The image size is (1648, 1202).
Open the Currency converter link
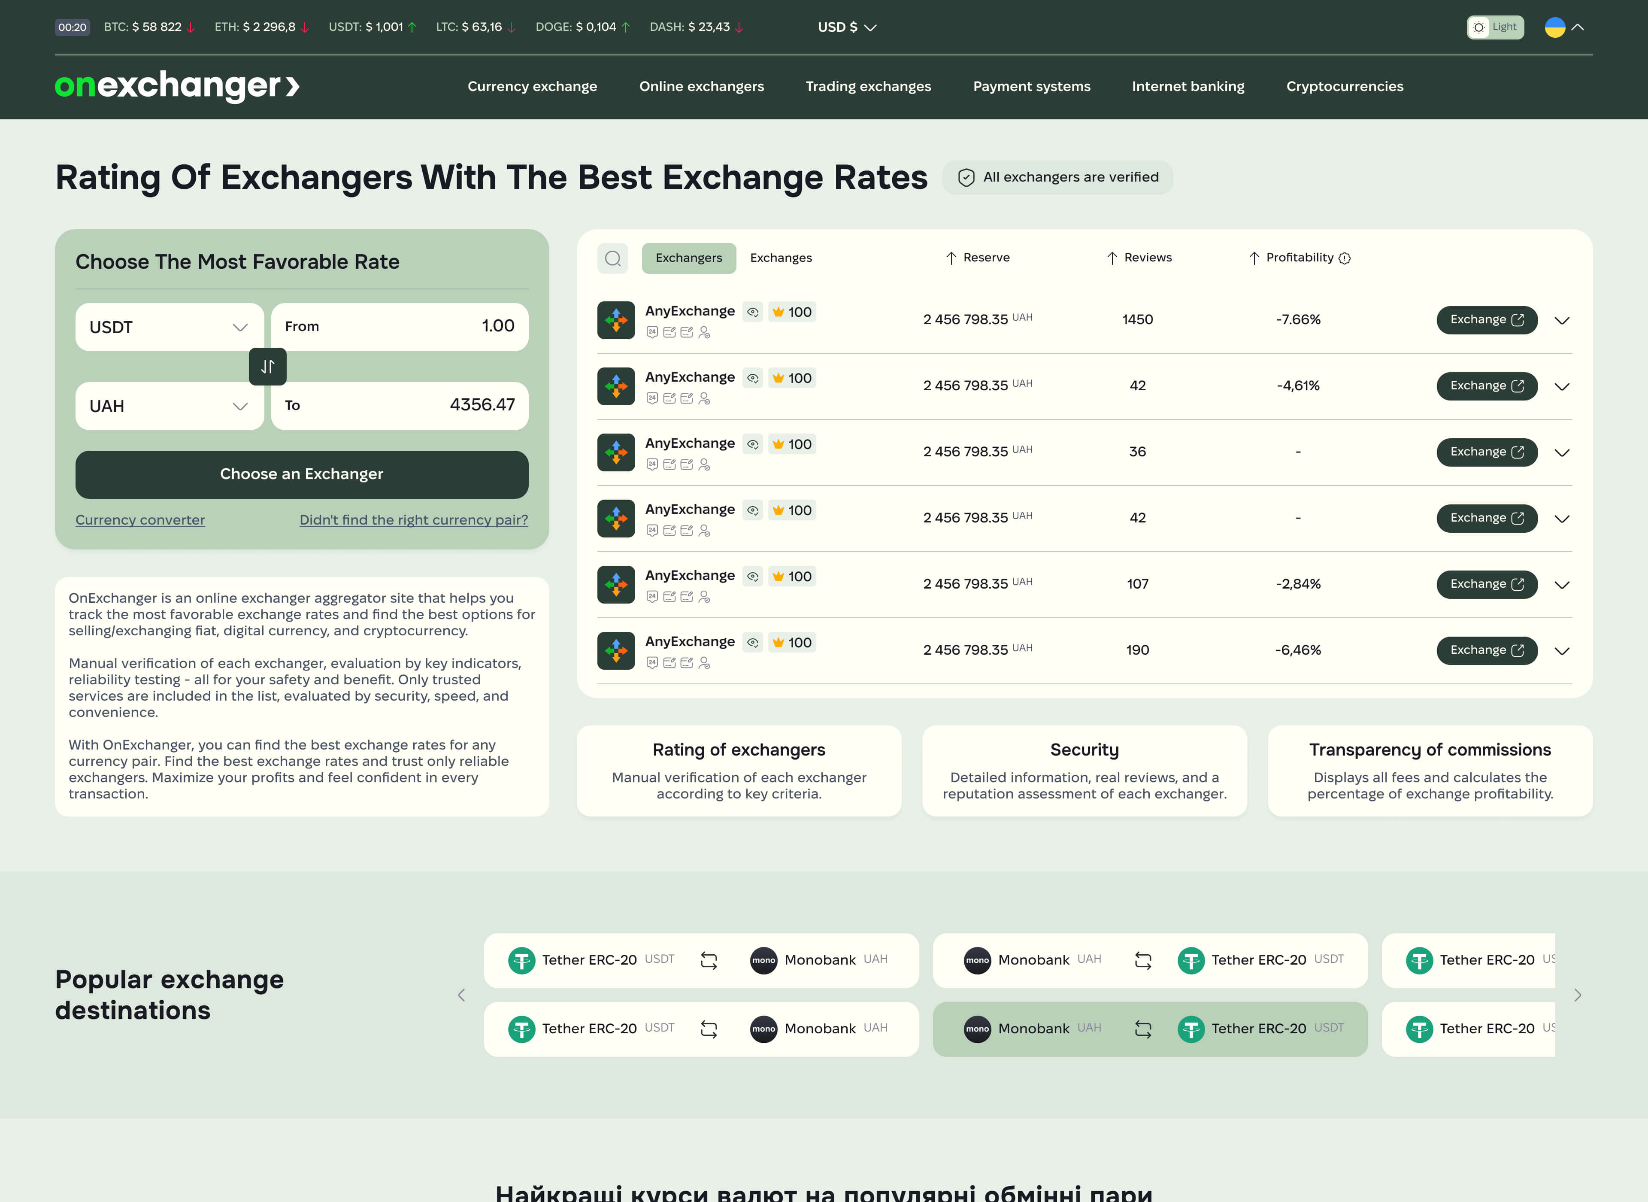pyautogui.click(x=140, y=519)
